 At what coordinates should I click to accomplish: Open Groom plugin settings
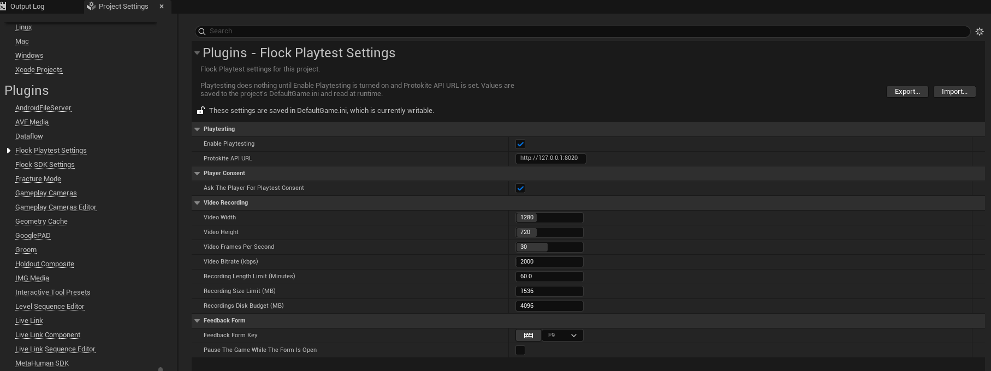26,250
